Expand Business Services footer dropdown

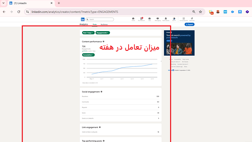(183, 64)
